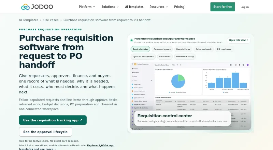Click the back arrow in preview sidebar

click(132, 64)
